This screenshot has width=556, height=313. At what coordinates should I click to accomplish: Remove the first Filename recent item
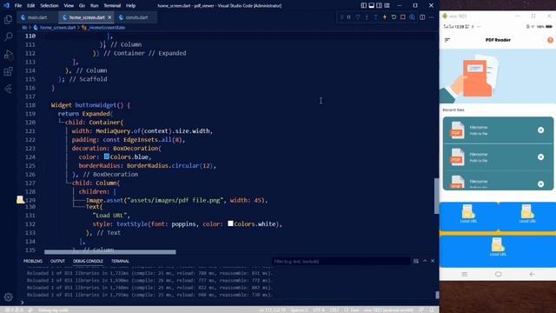tap(540, 130)
